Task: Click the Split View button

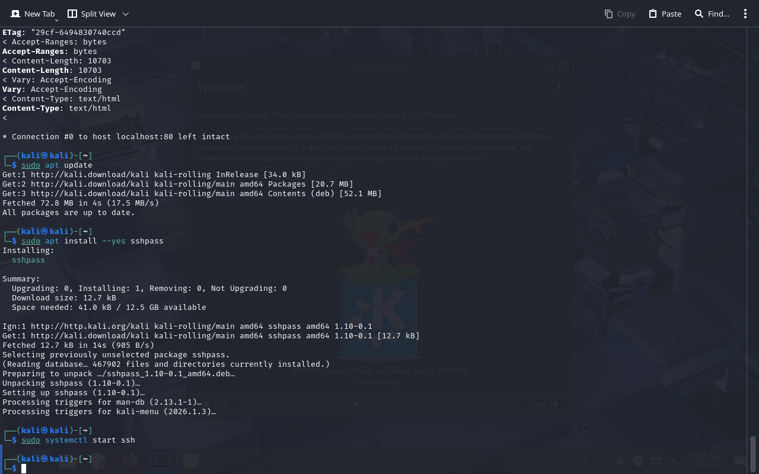Action: click(91, 14)
